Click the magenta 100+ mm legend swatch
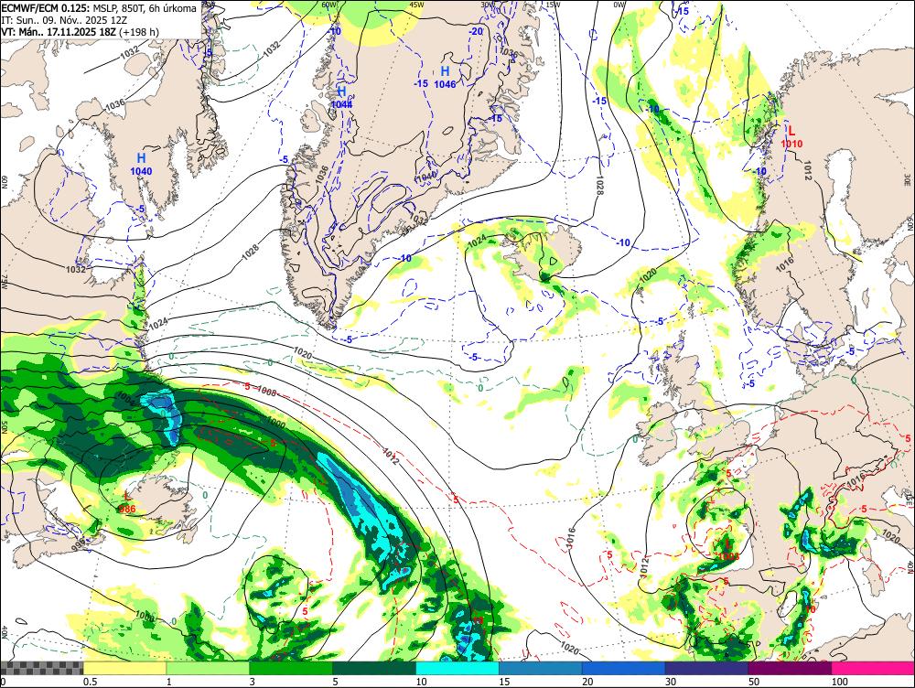 click(x=873, y=668)
